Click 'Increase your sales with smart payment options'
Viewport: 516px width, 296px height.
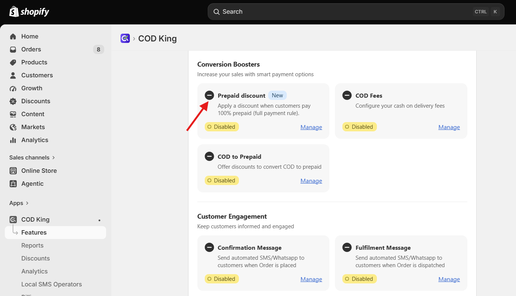(256, 74)
